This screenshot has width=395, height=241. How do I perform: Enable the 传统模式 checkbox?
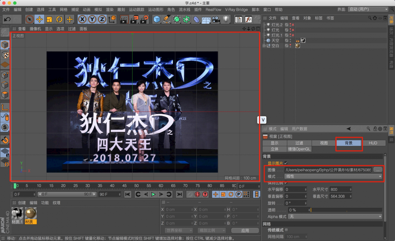286,230
